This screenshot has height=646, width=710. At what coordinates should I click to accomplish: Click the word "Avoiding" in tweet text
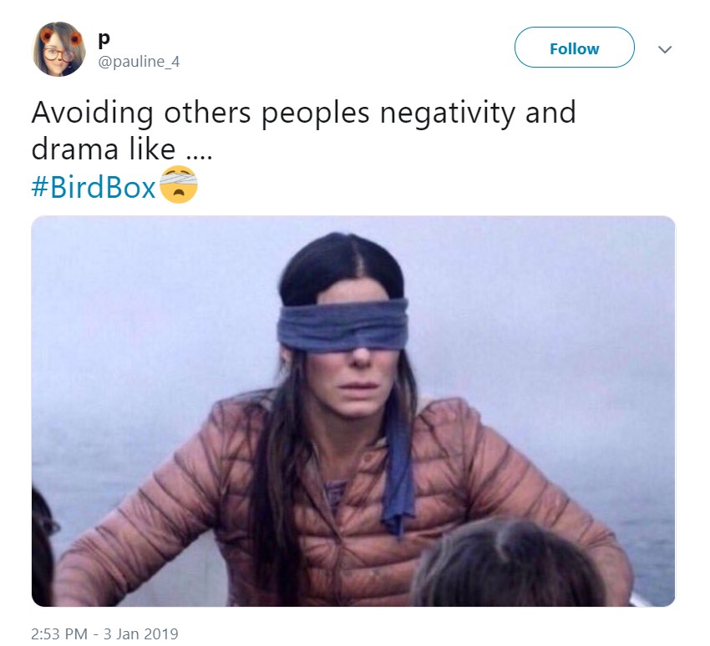(x=93, y=114)
